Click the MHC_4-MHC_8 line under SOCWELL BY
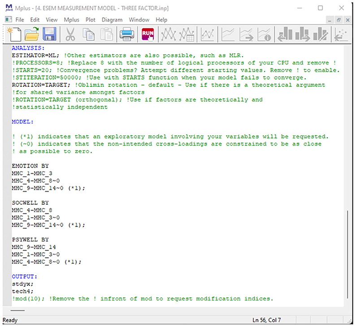356x327 pixels. click(x=32, y=210)
